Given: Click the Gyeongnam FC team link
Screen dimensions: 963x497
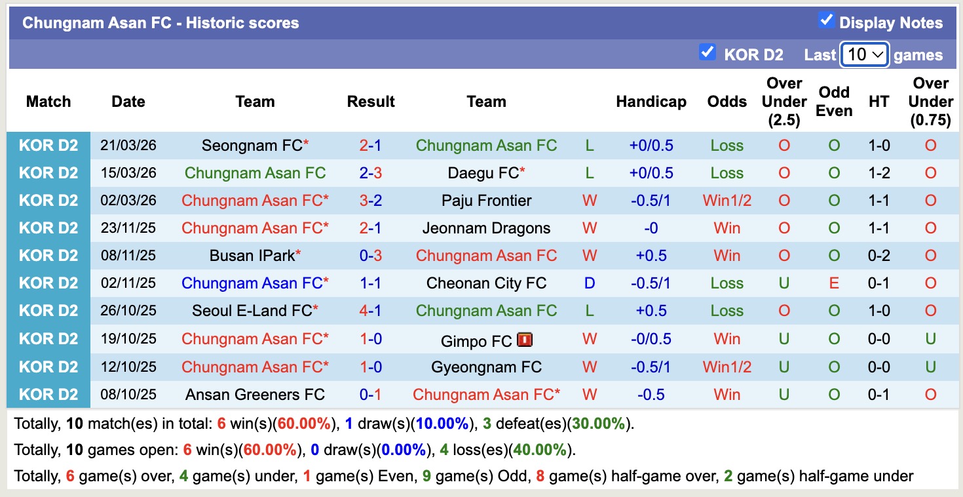Looking at the screenshot, I should (x=486, y=367).
